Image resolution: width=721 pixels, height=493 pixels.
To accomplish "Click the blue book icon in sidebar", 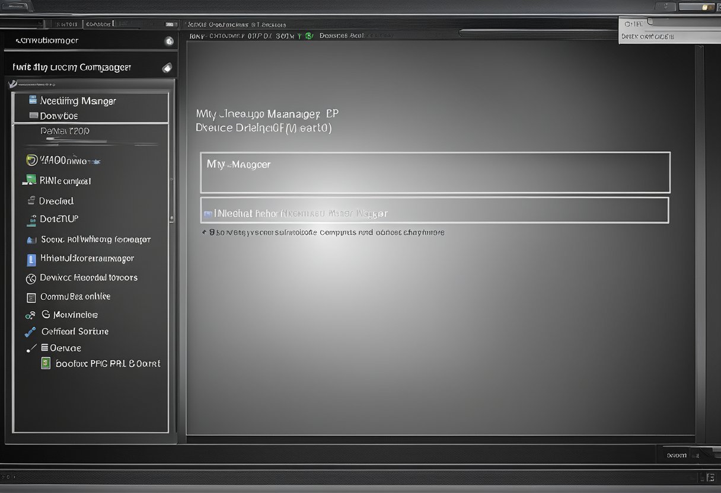I will (x=31, y=259).
